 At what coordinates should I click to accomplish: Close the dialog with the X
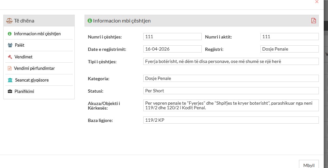pos(317,2)
